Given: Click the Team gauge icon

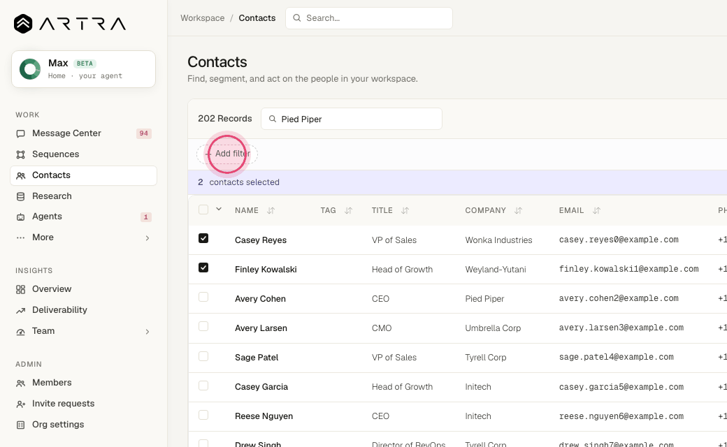Looking at the screenshot, I should pyautogui.click(x=20, y=332).
